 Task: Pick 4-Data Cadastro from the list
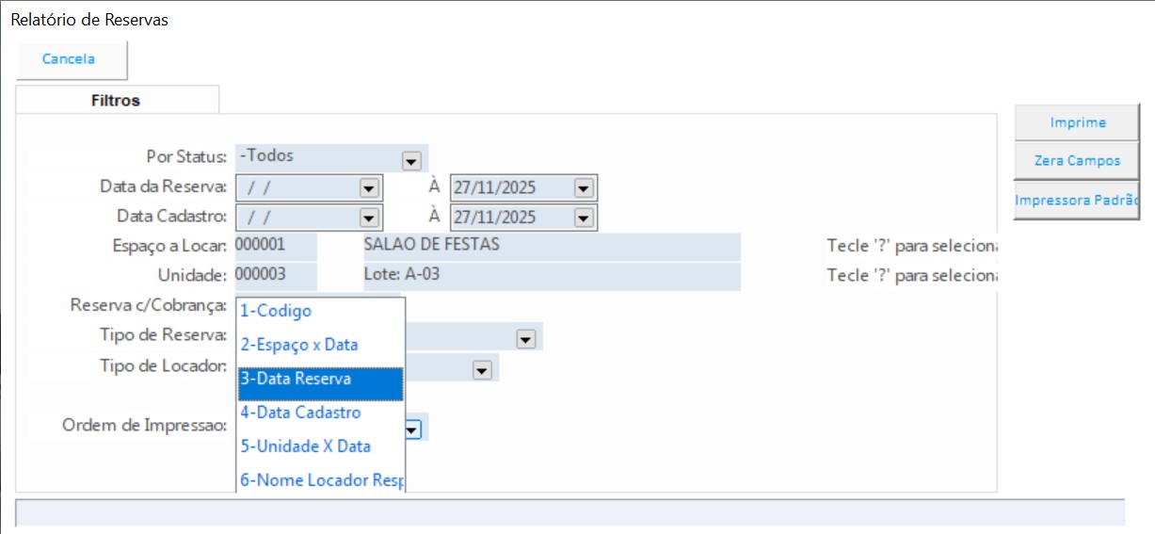(x=320, y=413)
